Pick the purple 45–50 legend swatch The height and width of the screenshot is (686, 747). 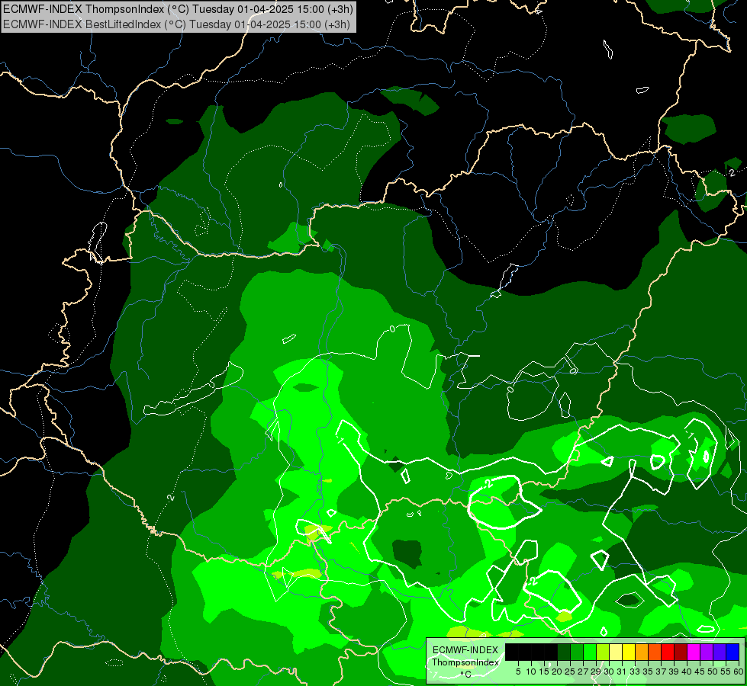pyautogui.click(x=707, y=652)
